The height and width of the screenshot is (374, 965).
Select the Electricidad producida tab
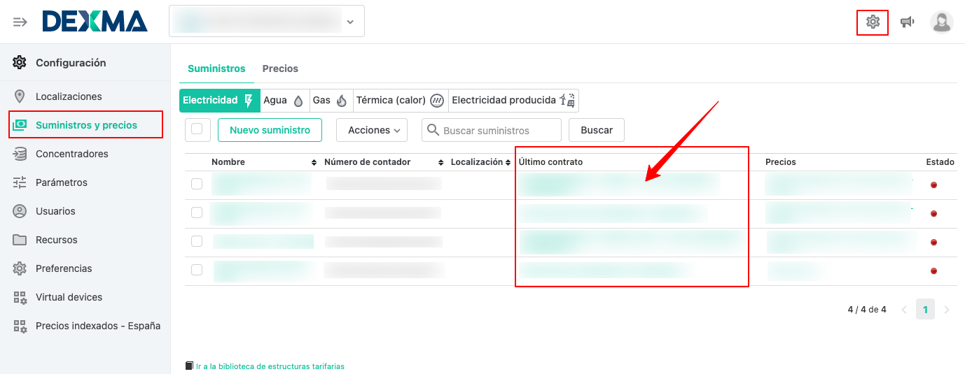tap(513, 101)
